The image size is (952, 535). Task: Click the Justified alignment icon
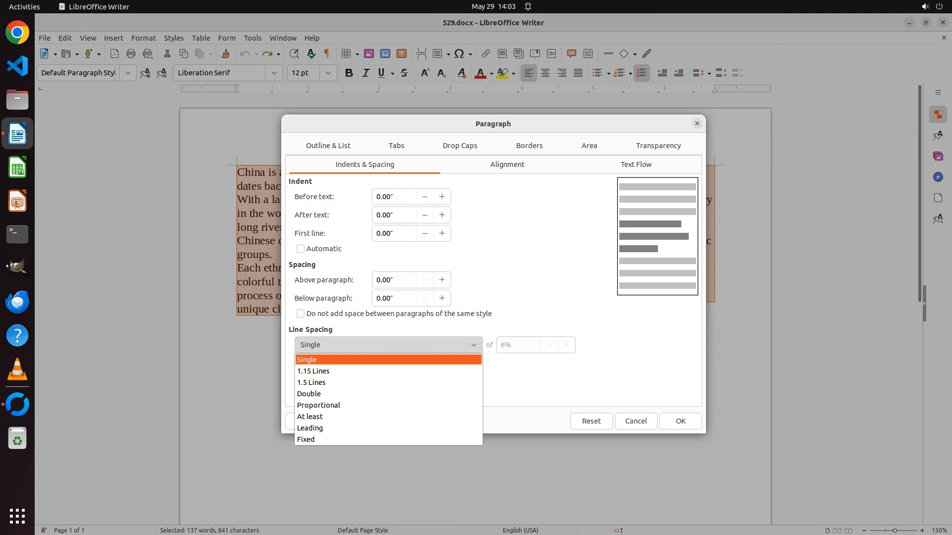point(578,73)
